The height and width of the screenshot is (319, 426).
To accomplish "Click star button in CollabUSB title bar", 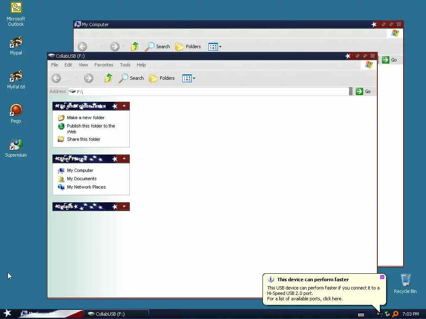I will (348, 56).
